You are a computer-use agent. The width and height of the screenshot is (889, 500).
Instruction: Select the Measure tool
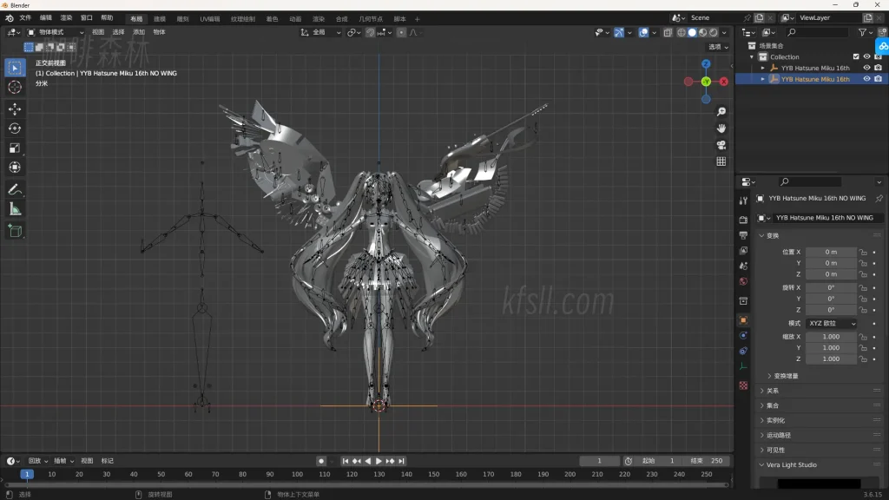[15, 209]
